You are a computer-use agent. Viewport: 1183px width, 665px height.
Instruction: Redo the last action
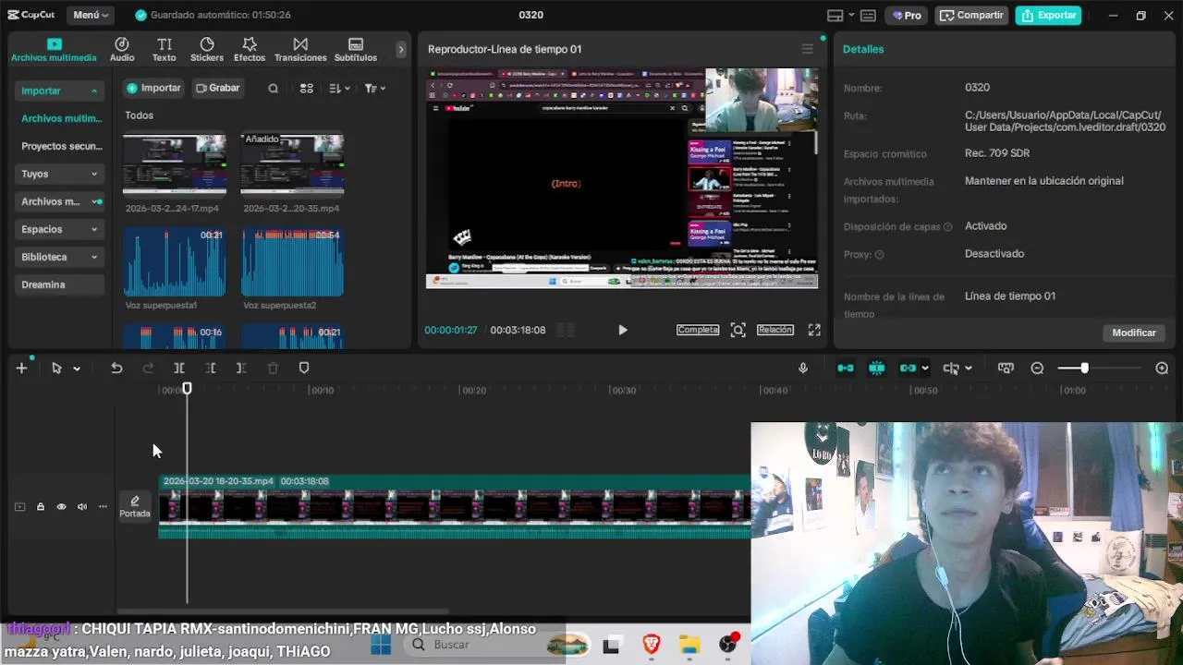(148, 368)
